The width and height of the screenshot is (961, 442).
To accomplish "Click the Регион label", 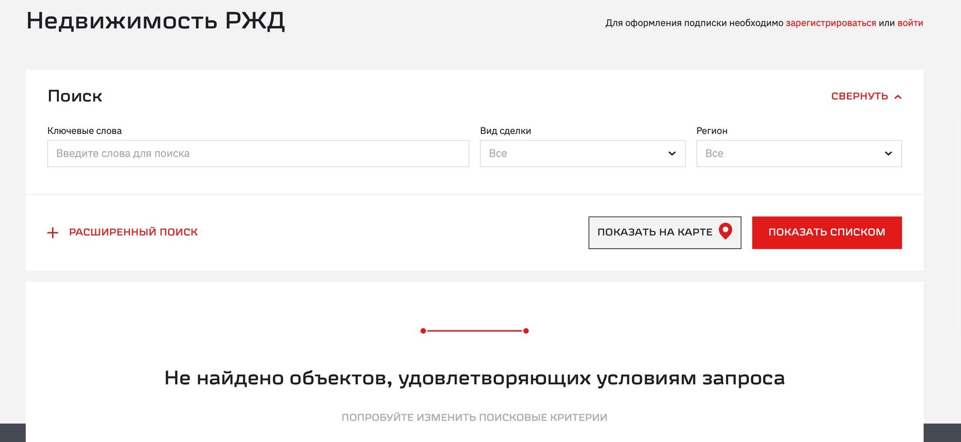I will [712, 130].
